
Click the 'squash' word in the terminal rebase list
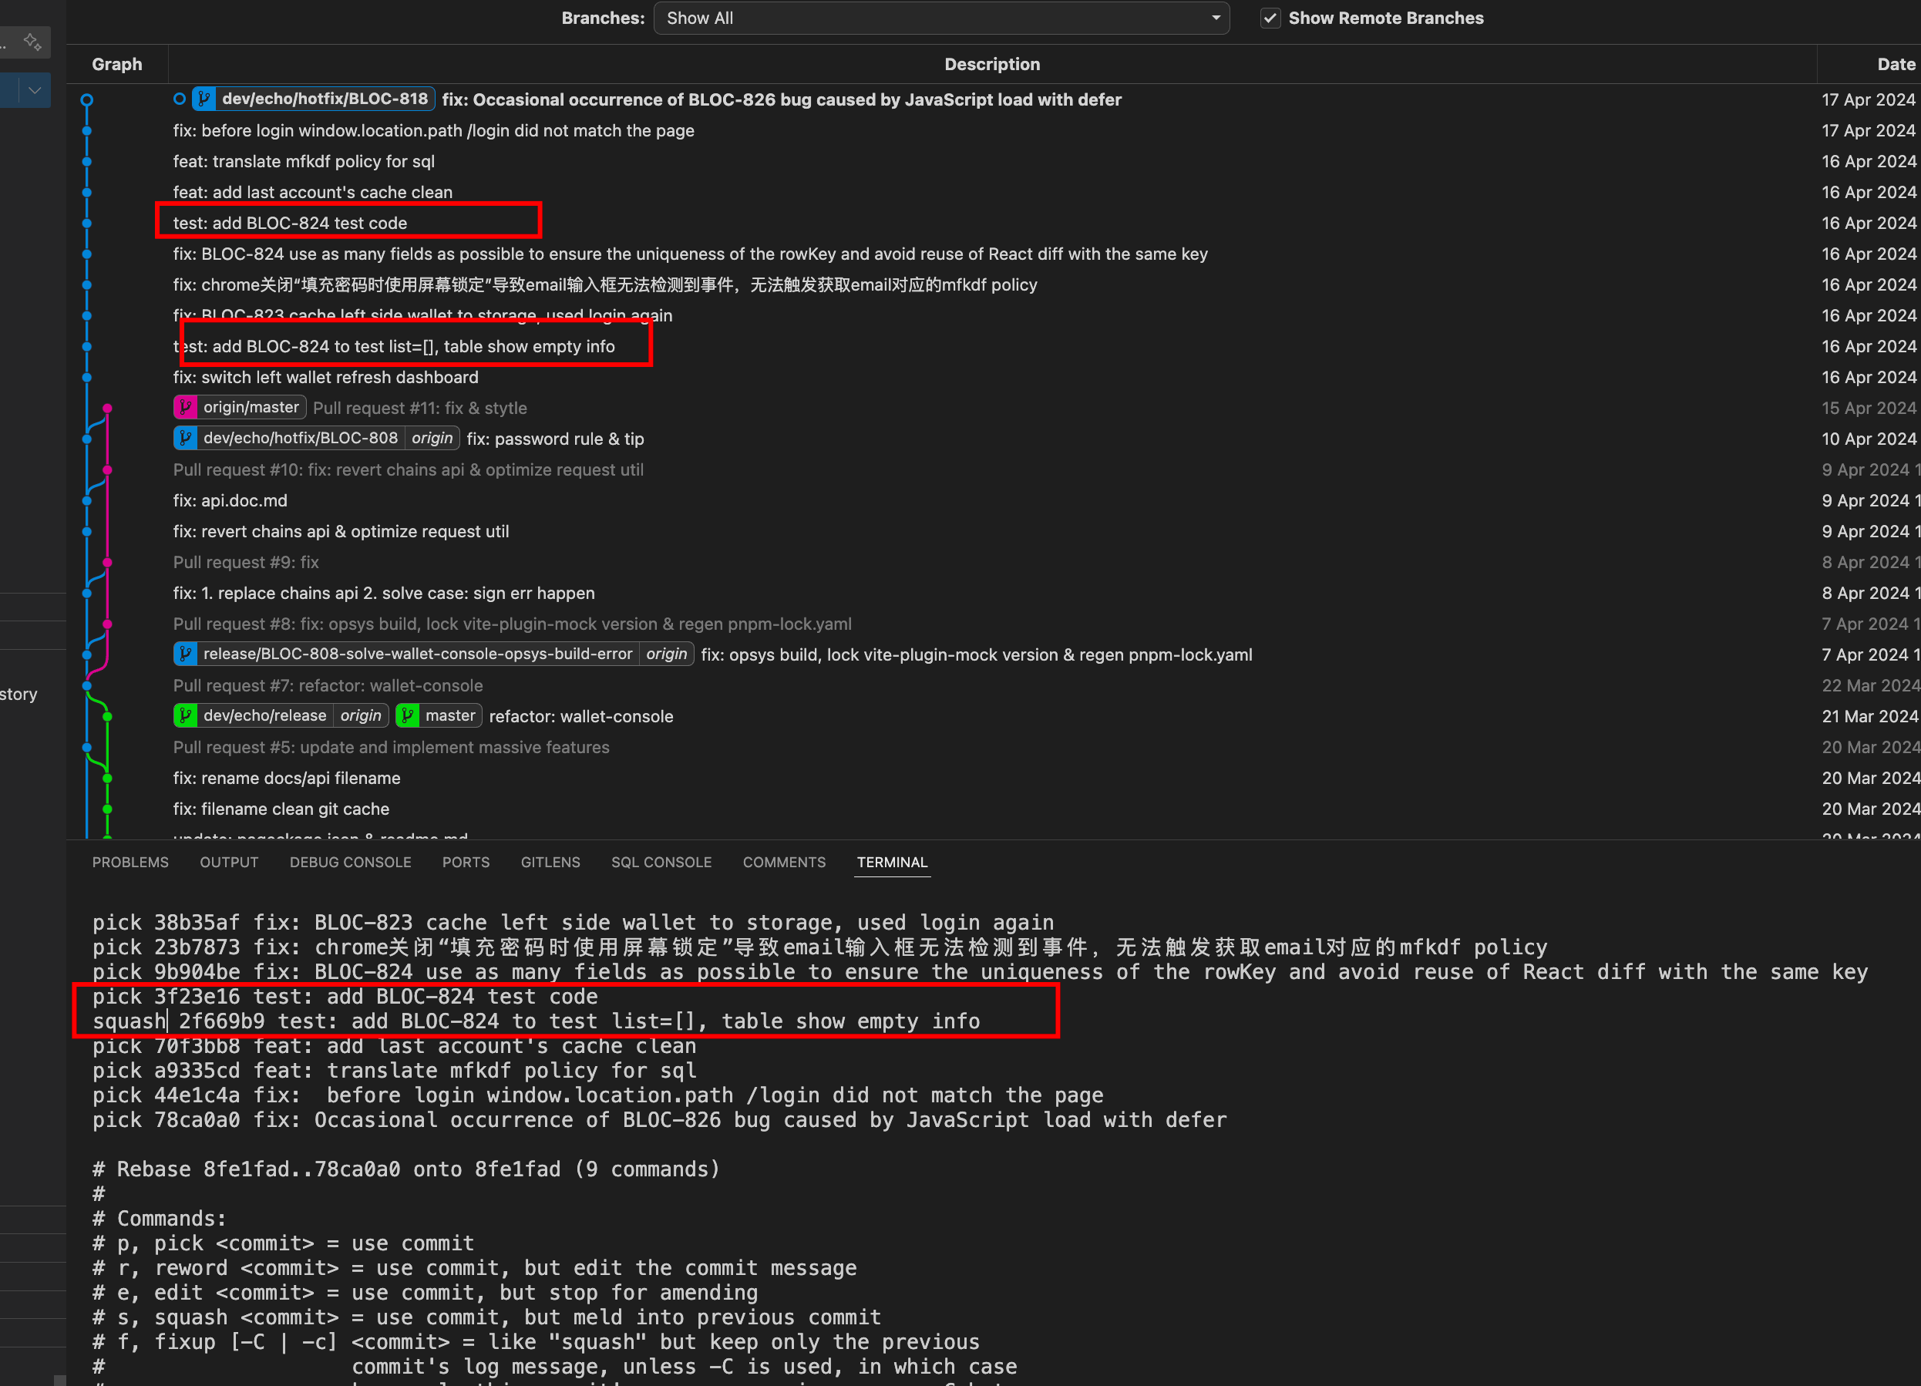pyautogui.click(x=129, y=1021)
